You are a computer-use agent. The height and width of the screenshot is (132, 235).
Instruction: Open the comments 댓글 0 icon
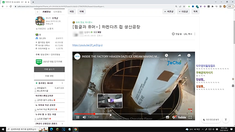tap(177, 34)
